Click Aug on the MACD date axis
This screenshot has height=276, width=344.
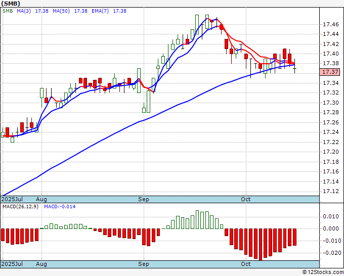[x=41, y=264]
